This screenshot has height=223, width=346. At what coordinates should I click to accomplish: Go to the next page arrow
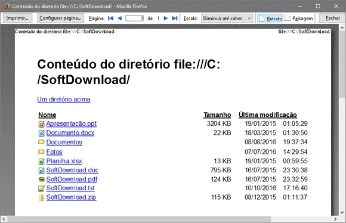(x=166, y=18)
